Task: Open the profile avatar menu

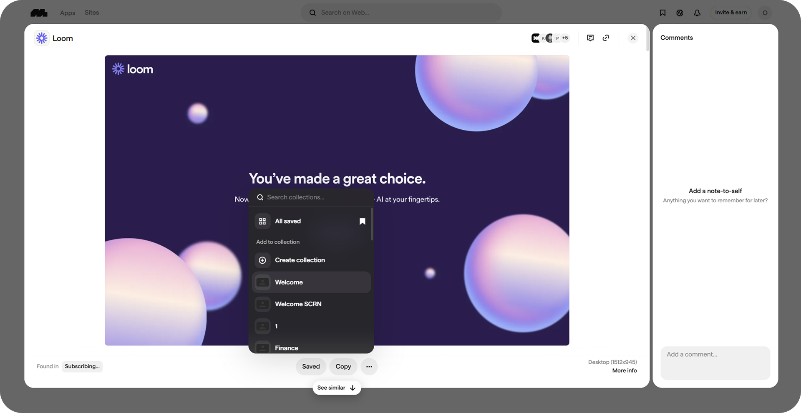Action: pyautogui.click(x=765, y=13)
